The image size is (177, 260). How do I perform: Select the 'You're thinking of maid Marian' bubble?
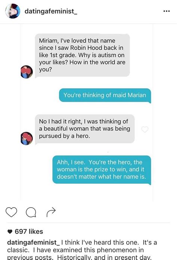(x=105, y=95)
